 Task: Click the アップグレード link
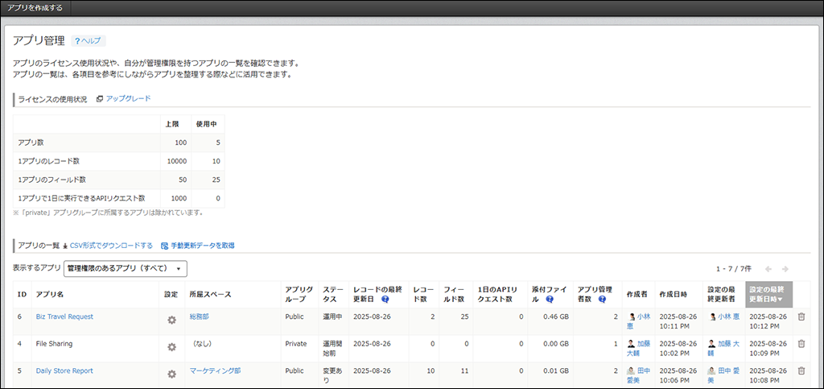coord(128,98)
